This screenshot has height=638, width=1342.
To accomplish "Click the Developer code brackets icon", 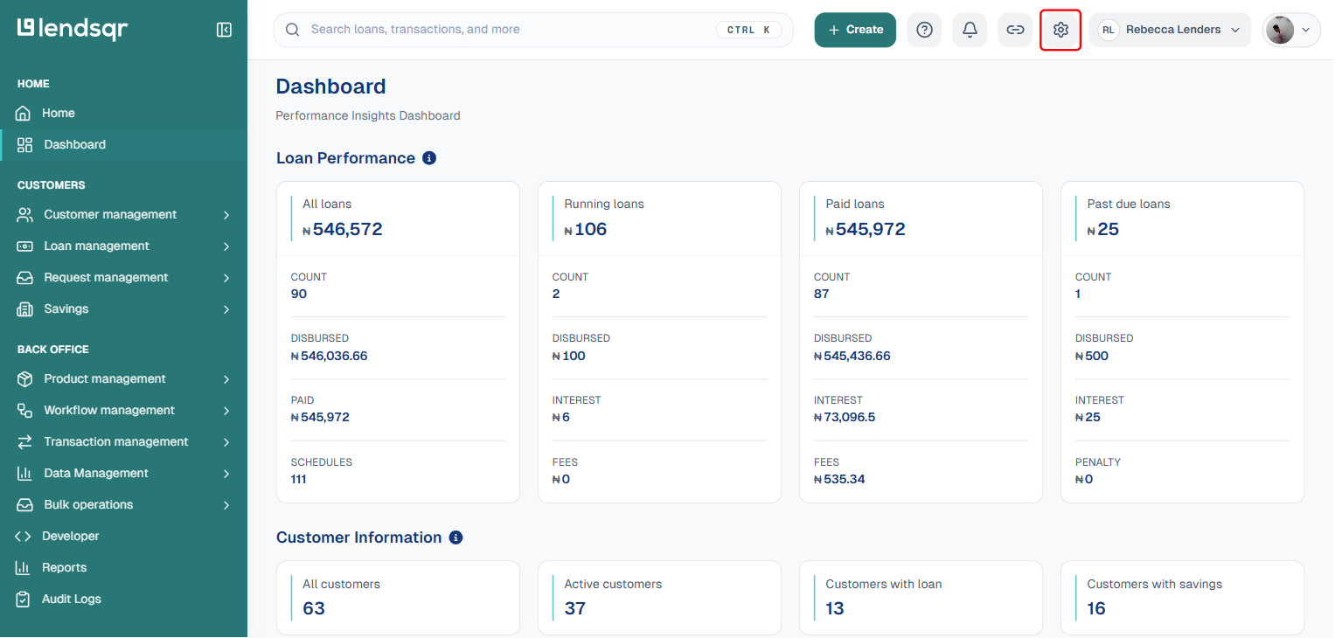I will [24, 537].
